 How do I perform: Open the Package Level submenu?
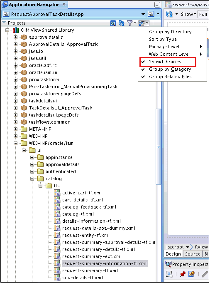pos(172,47)
